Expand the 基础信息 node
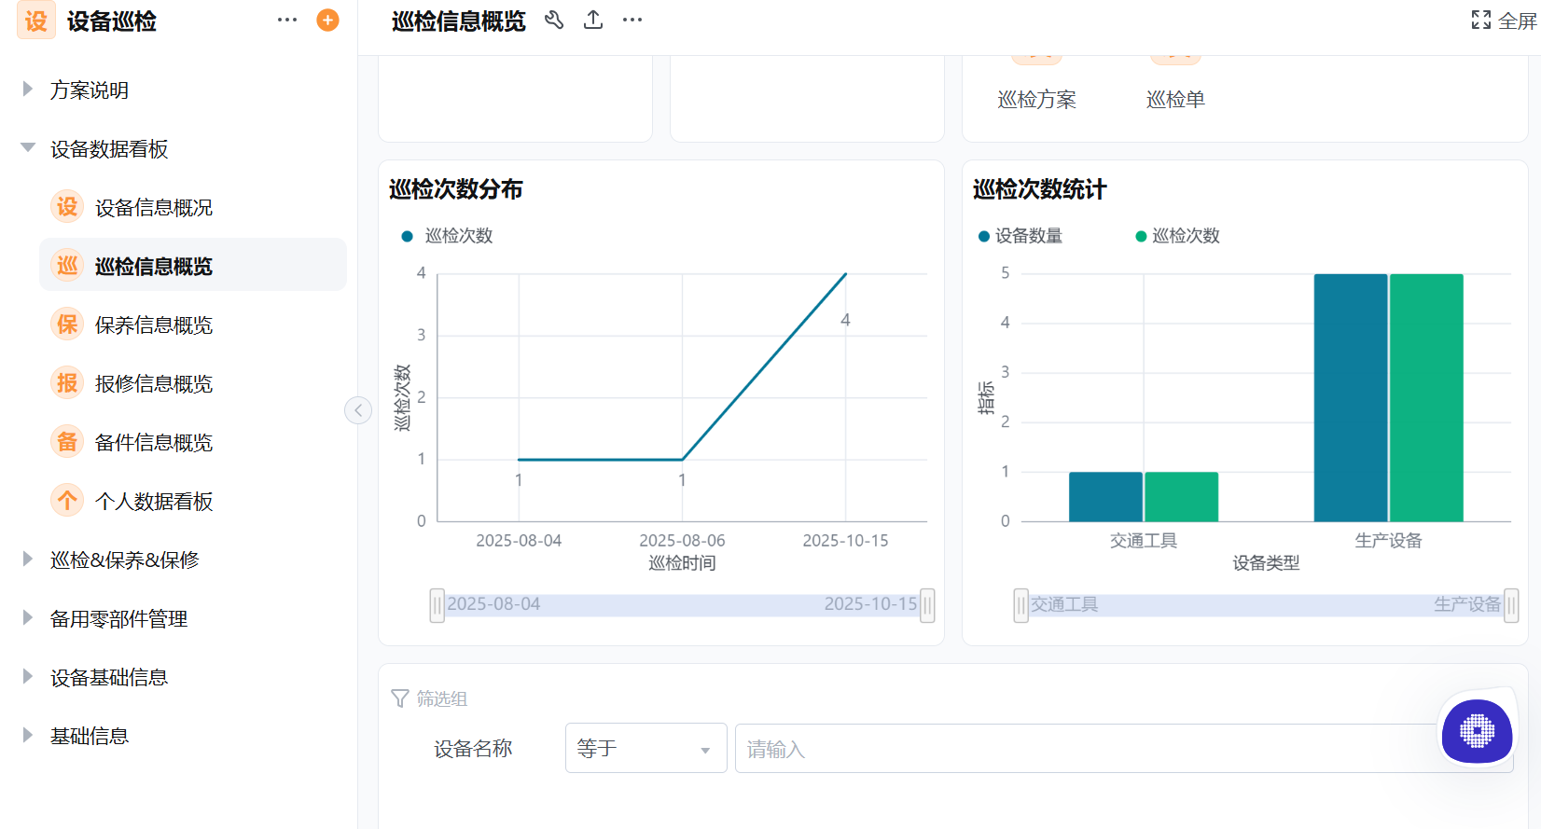This screenshot has height=829, width=1541. 28,736
